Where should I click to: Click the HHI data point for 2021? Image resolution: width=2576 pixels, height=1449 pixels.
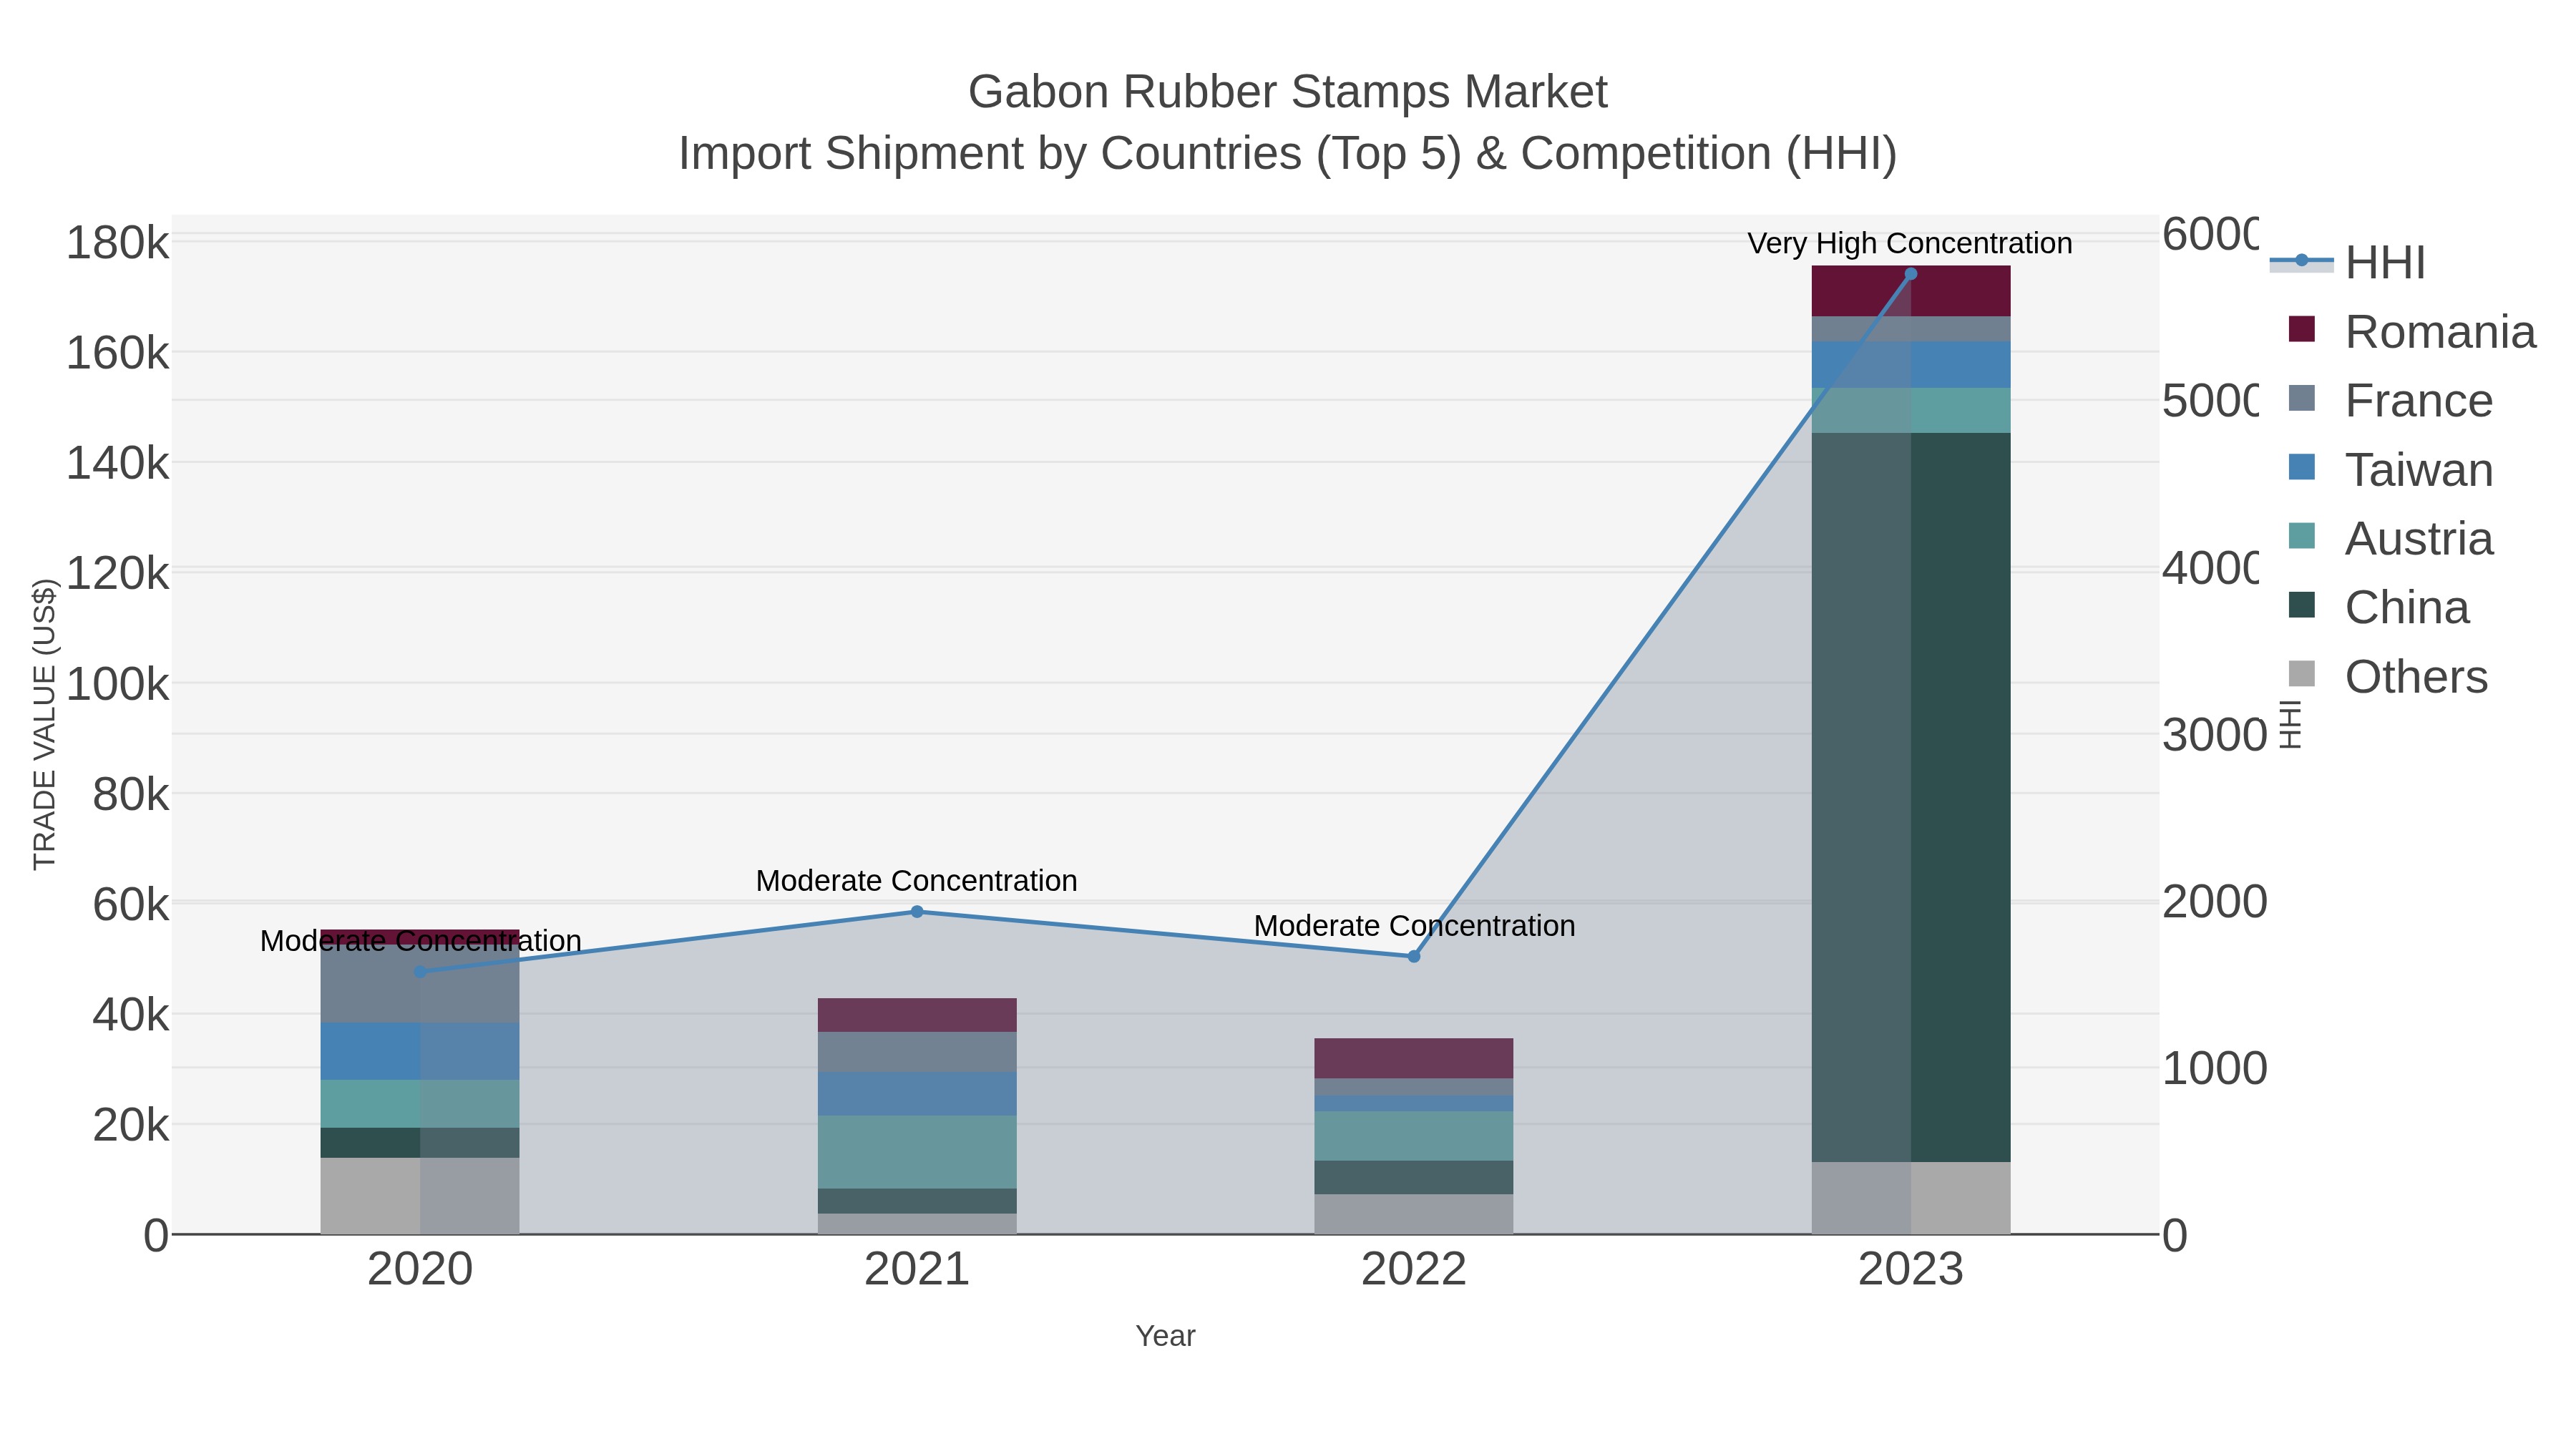point(917,912)
